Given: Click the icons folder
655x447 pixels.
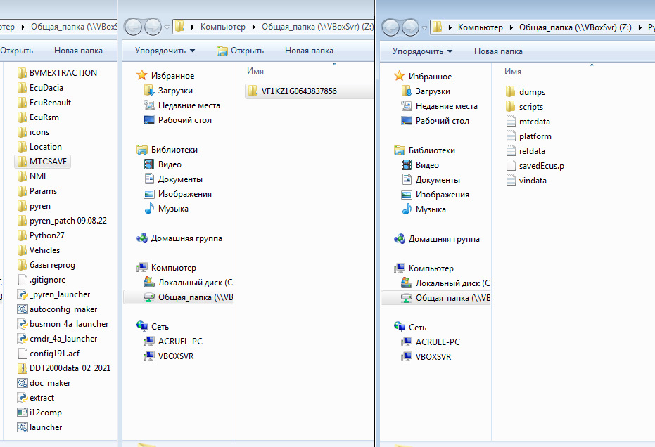Looking at the screenshot, I should click(34, 132).
